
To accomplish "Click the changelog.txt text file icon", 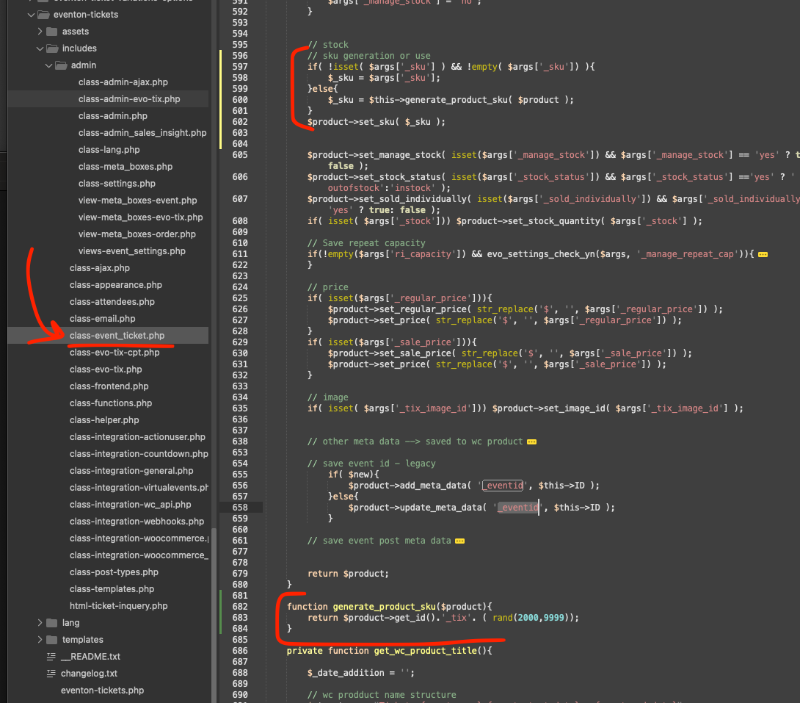I will (x=51, y=674).
